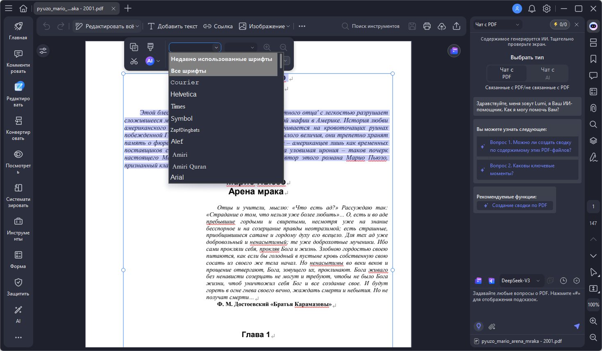Open the bookmarks panel icon

pyautogui.click(x=593, y=59)
